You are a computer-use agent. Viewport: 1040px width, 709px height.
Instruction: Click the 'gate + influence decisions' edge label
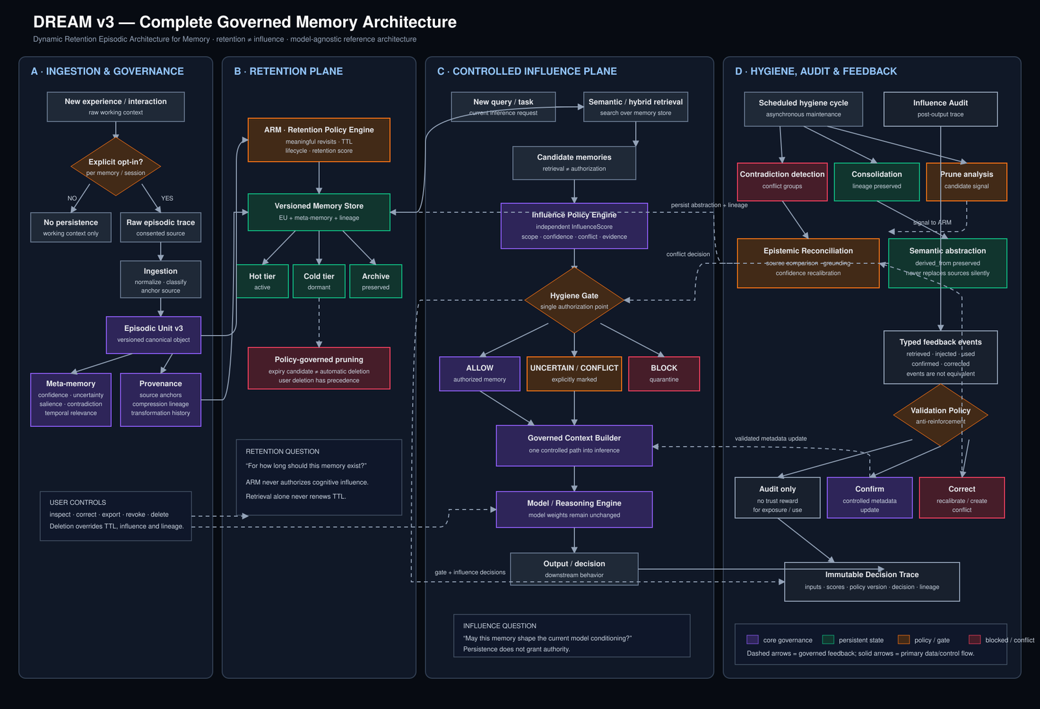470,573
